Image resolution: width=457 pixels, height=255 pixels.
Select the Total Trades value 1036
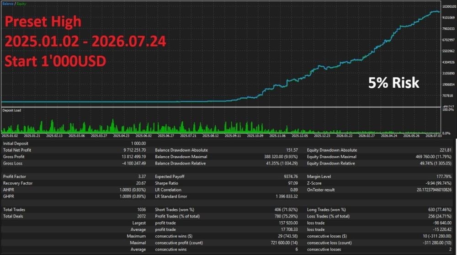click(142, 210)
